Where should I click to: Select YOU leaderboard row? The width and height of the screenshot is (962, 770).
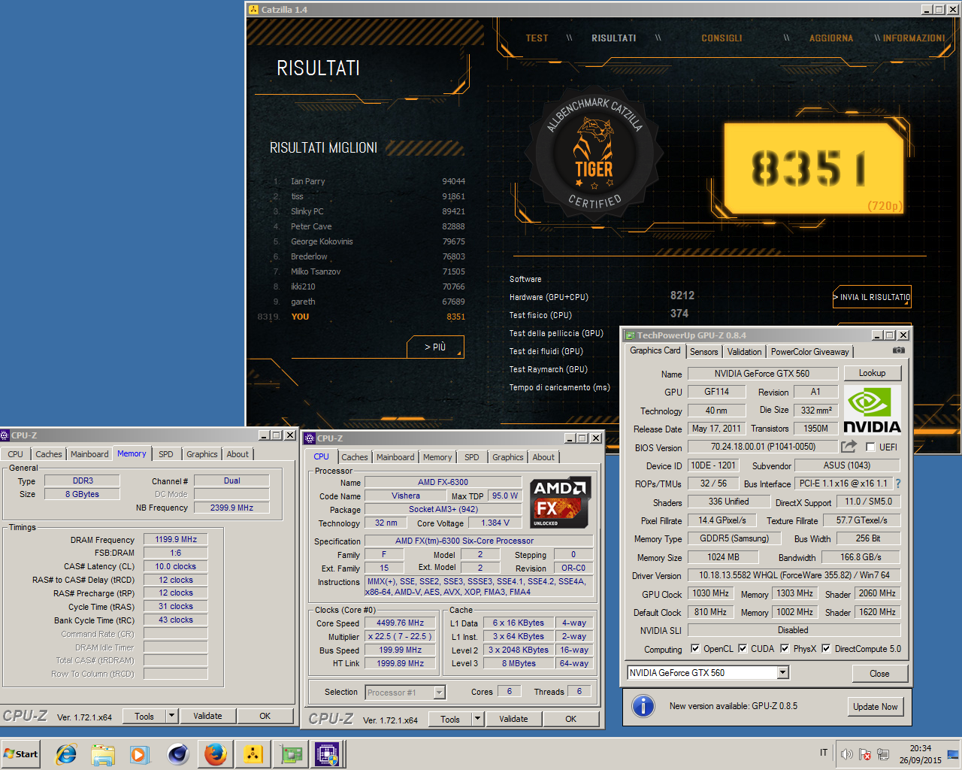click(x=362, y=317)
